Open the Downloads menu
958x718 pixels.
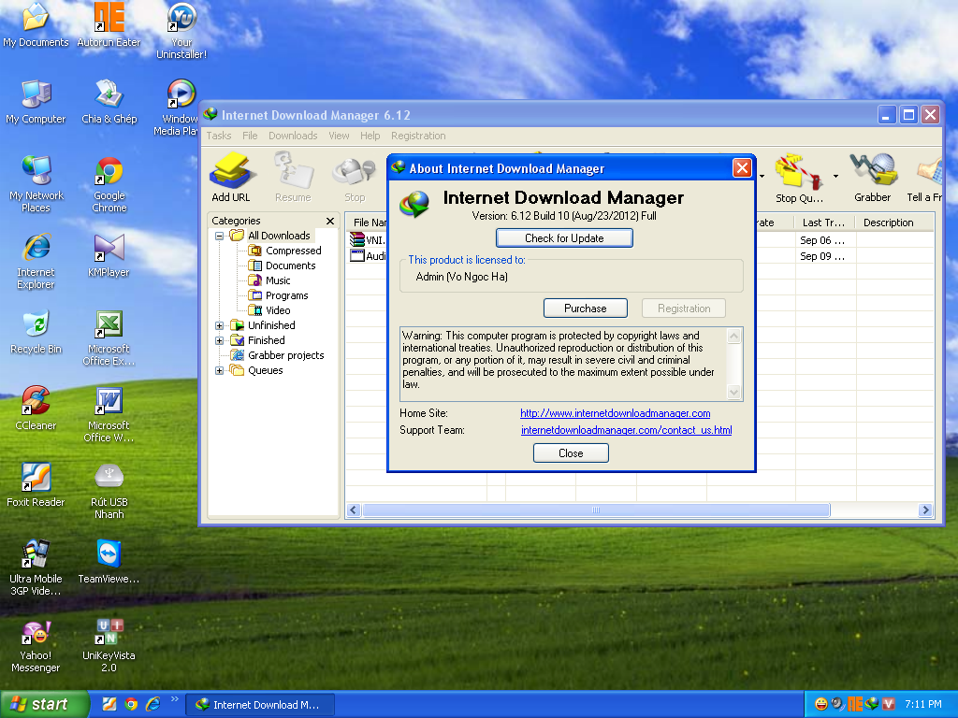(293, 136)
